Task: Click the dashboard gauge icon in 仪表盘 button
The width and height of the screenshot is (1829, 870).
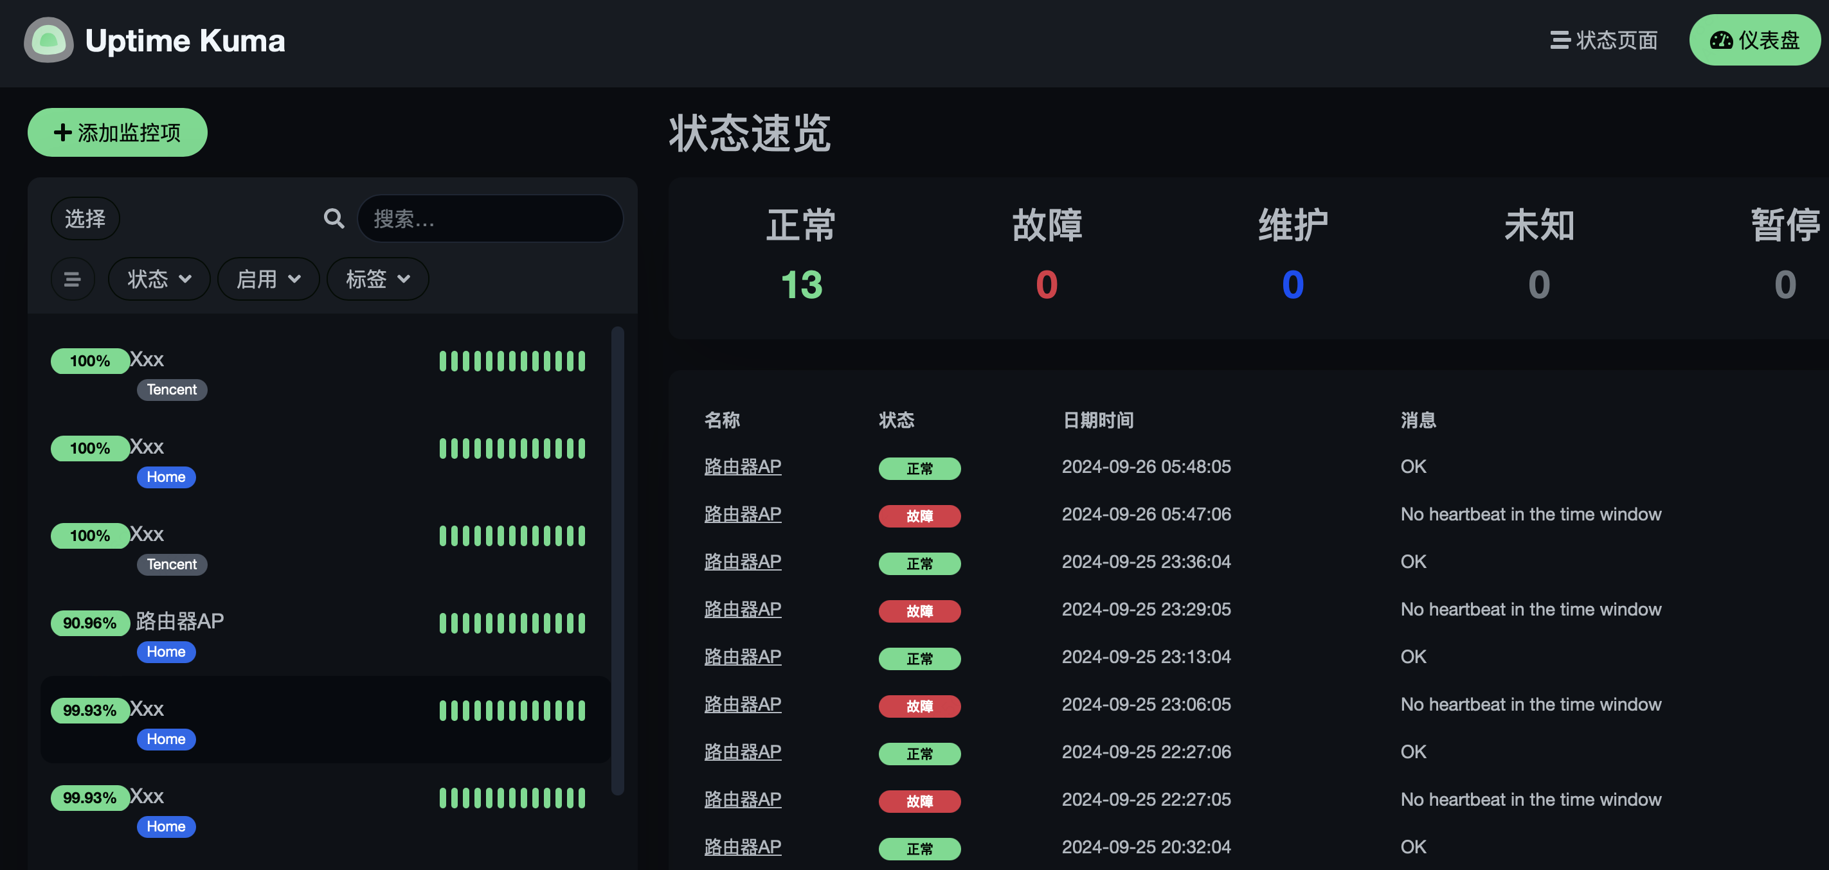Action: (x=1721, y=40)
